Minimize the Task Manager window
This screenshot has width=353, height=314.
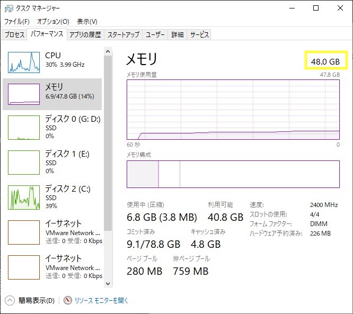pyautogui.click(x=292, y=8)
